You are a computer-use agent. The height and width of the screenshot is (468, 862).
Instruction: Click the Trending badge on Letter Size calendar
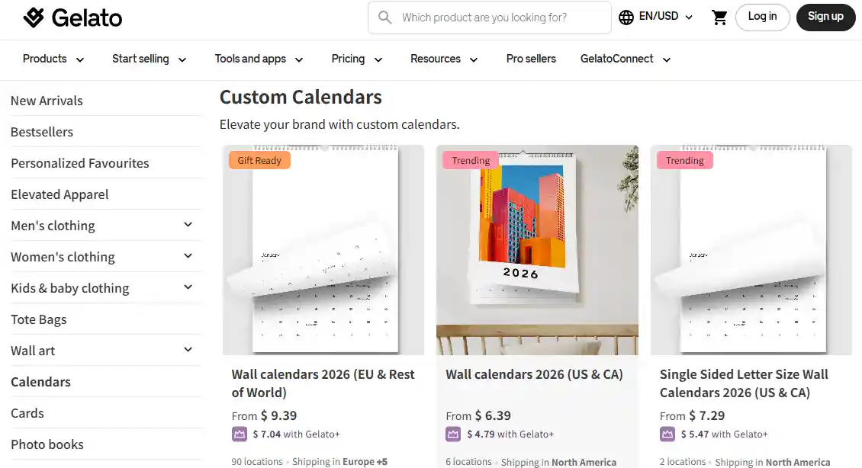[x=685, y=160]
